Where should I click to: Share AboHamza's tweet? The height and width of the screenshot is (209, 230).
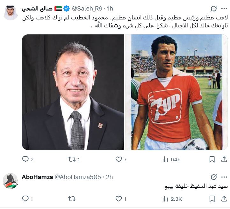[224, 199]
